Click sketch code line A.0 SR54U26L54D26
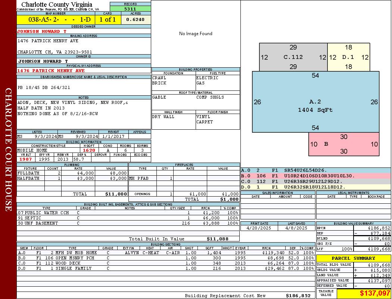The image size is (392, 299). (x=315, y=170)
